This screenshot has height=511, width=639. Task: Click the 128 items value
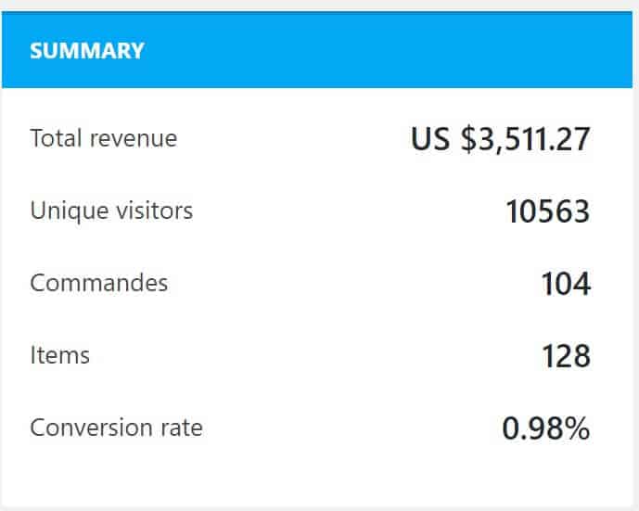[x=566, y=356]
